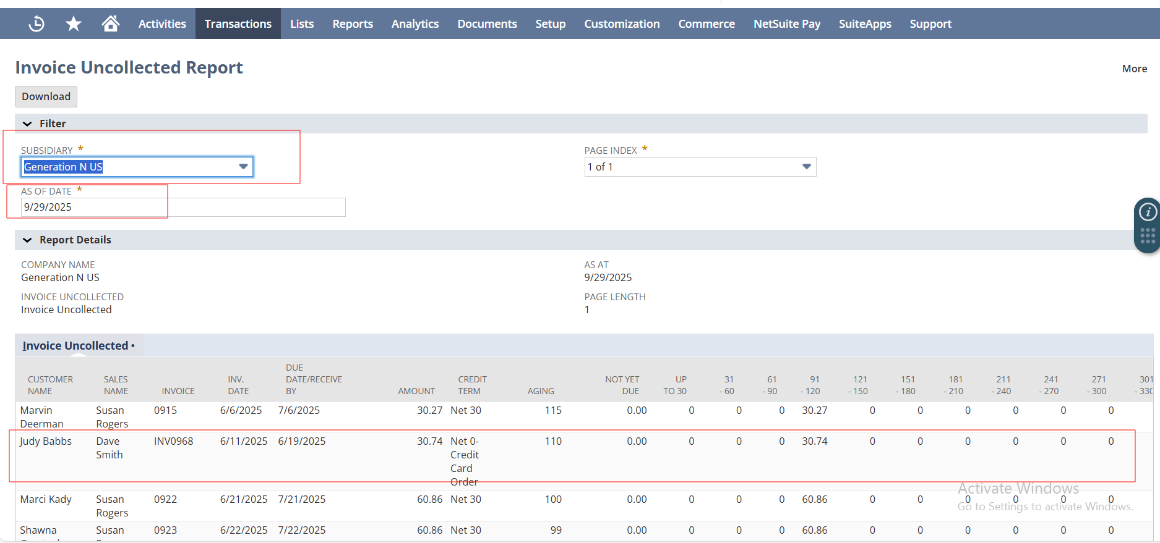The width and height of the screenshot is (1160, 543).
Task: Click the grid dots icon below info
Action: coord(1148,236)
